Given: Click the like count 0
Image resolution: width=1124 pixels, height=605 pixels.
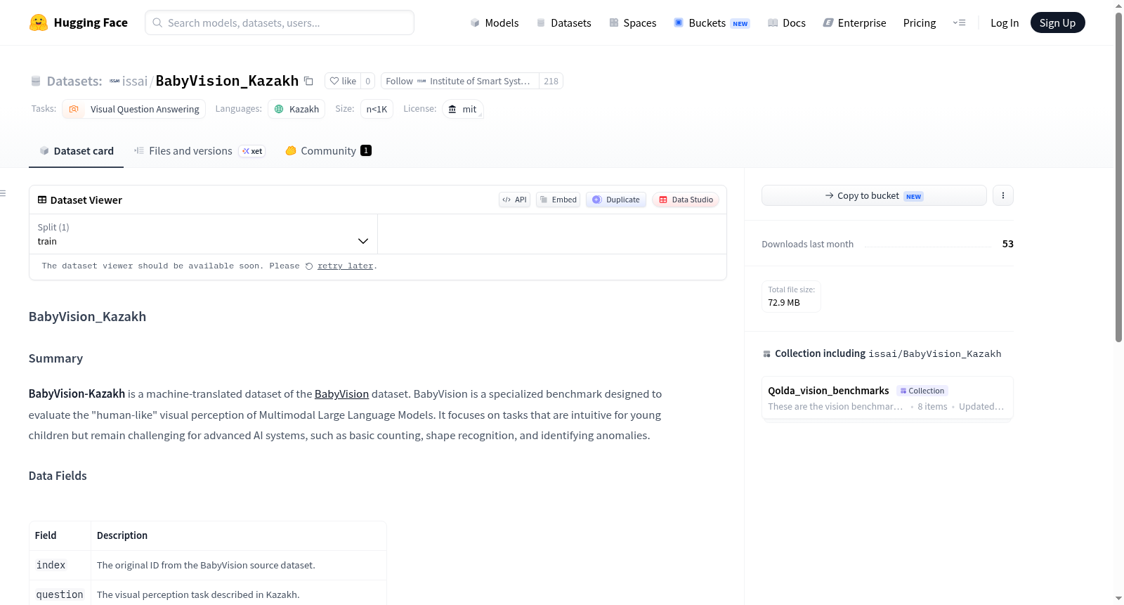Looking at the screenshot, I should pos(367,81).
